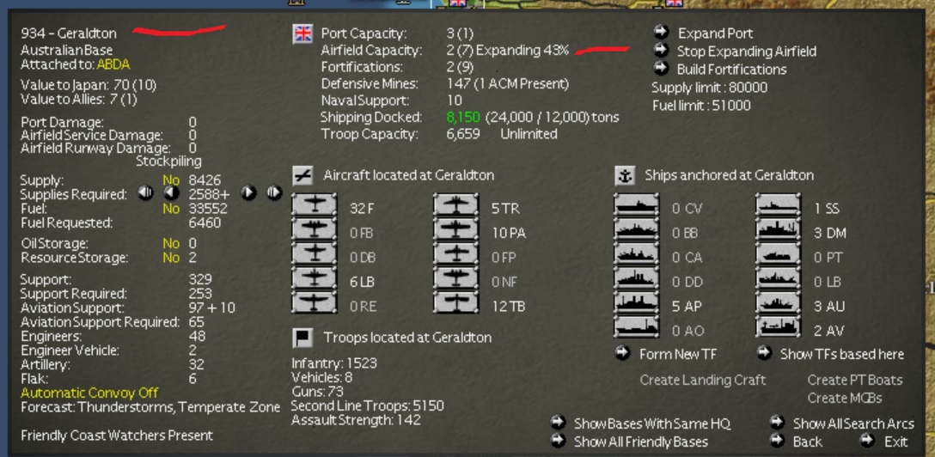Click the torpedo bomber icon labeled 12 TB

point(456,302)
